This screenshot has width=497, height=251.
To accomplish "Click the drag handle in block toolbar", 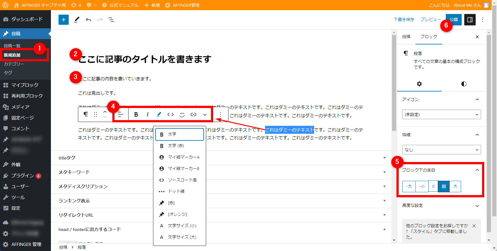I will (x=95, y=114).
